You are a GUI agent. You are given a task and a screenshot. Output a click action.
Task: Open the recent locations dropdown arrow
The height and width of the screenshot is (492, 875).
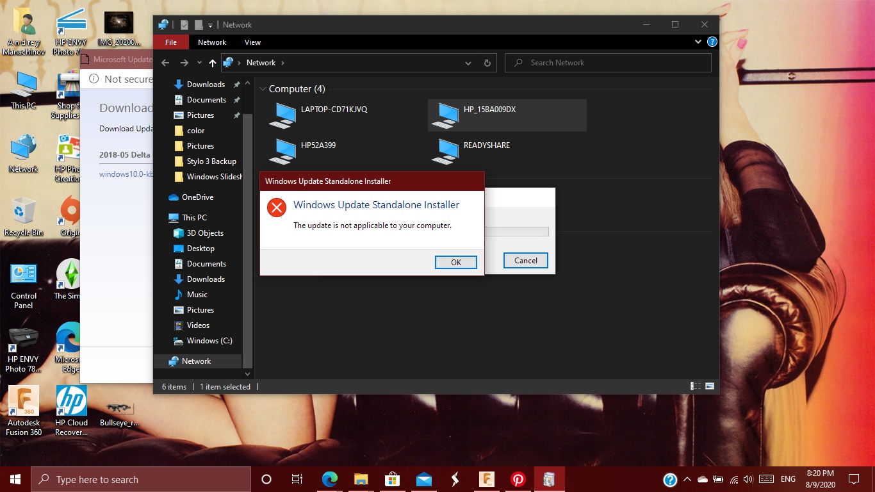[x=199, y=63]
